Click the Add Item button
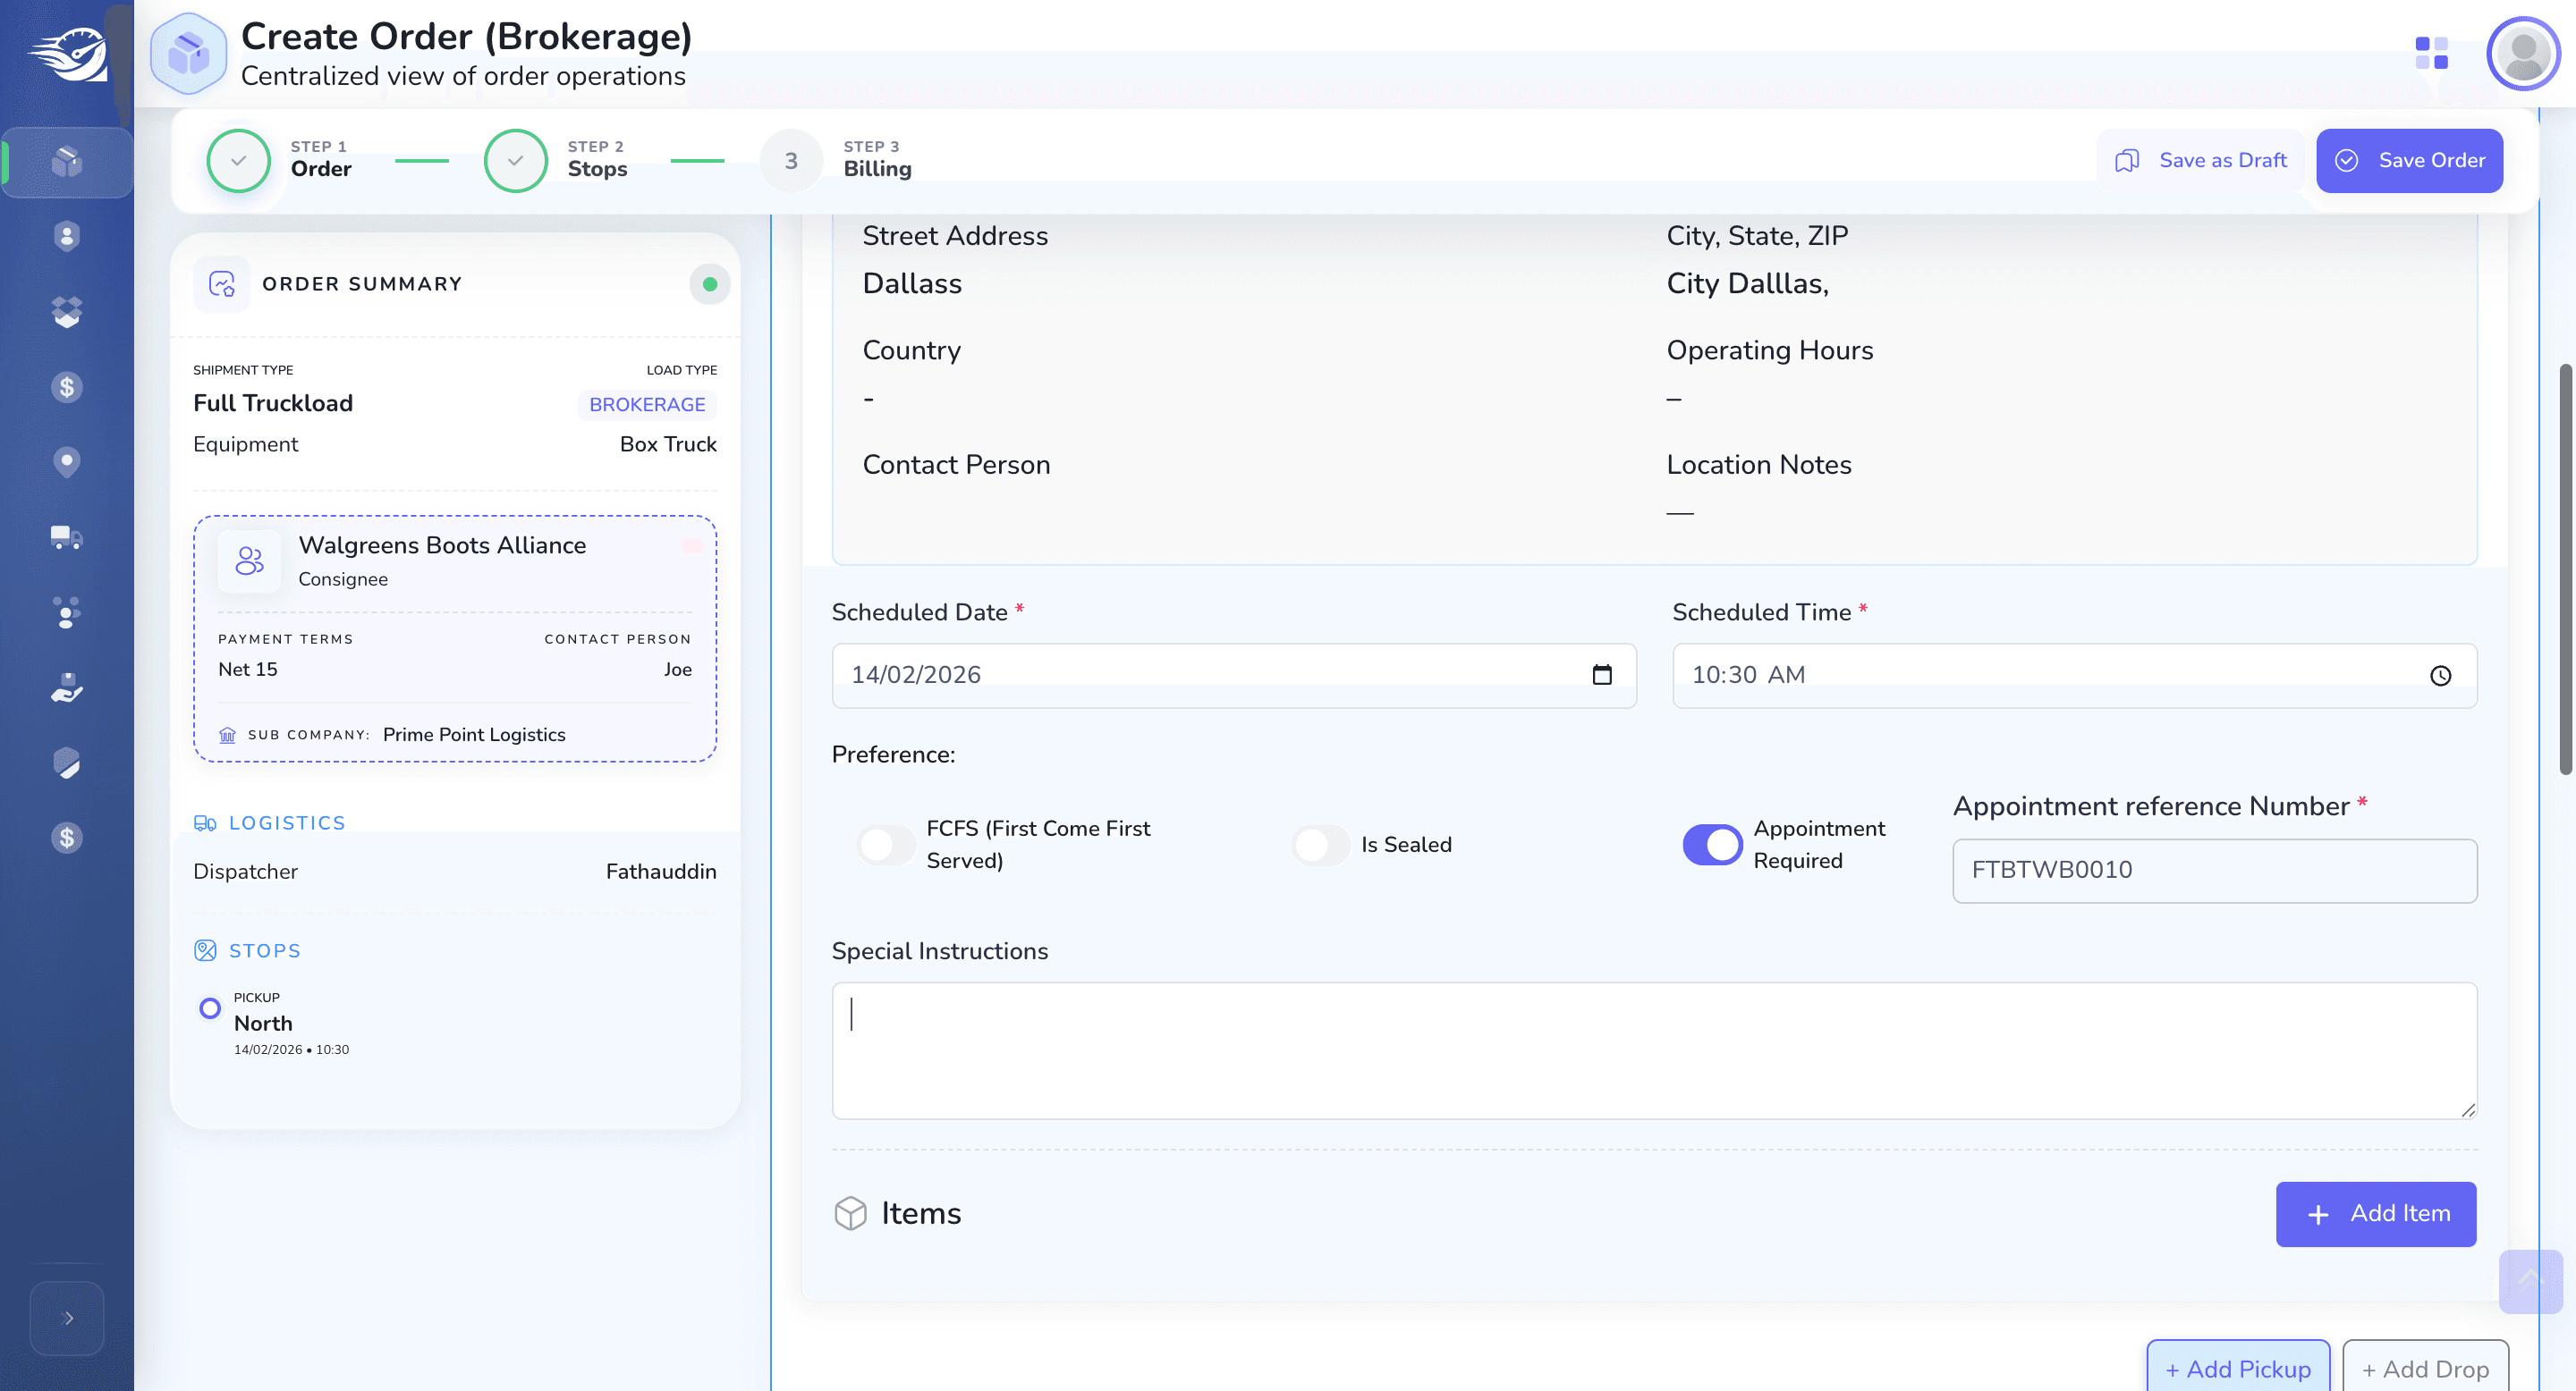Image resolution: width=2576 pixels, height=1391 pixels. pyautogui.click(x=2376, y=1214)
